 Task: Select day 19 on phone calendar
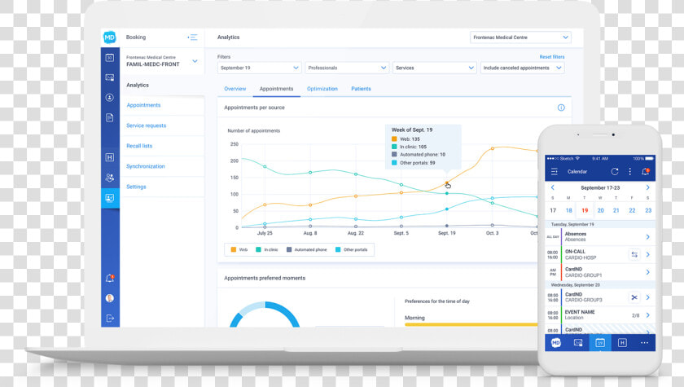click(585, 210)
